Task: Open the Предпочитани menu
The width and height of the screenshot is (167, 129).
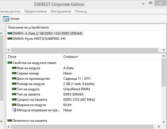Action: [35, 11]
